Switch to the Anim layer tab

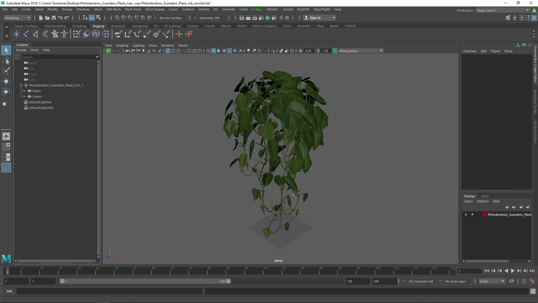click(485, 196)
